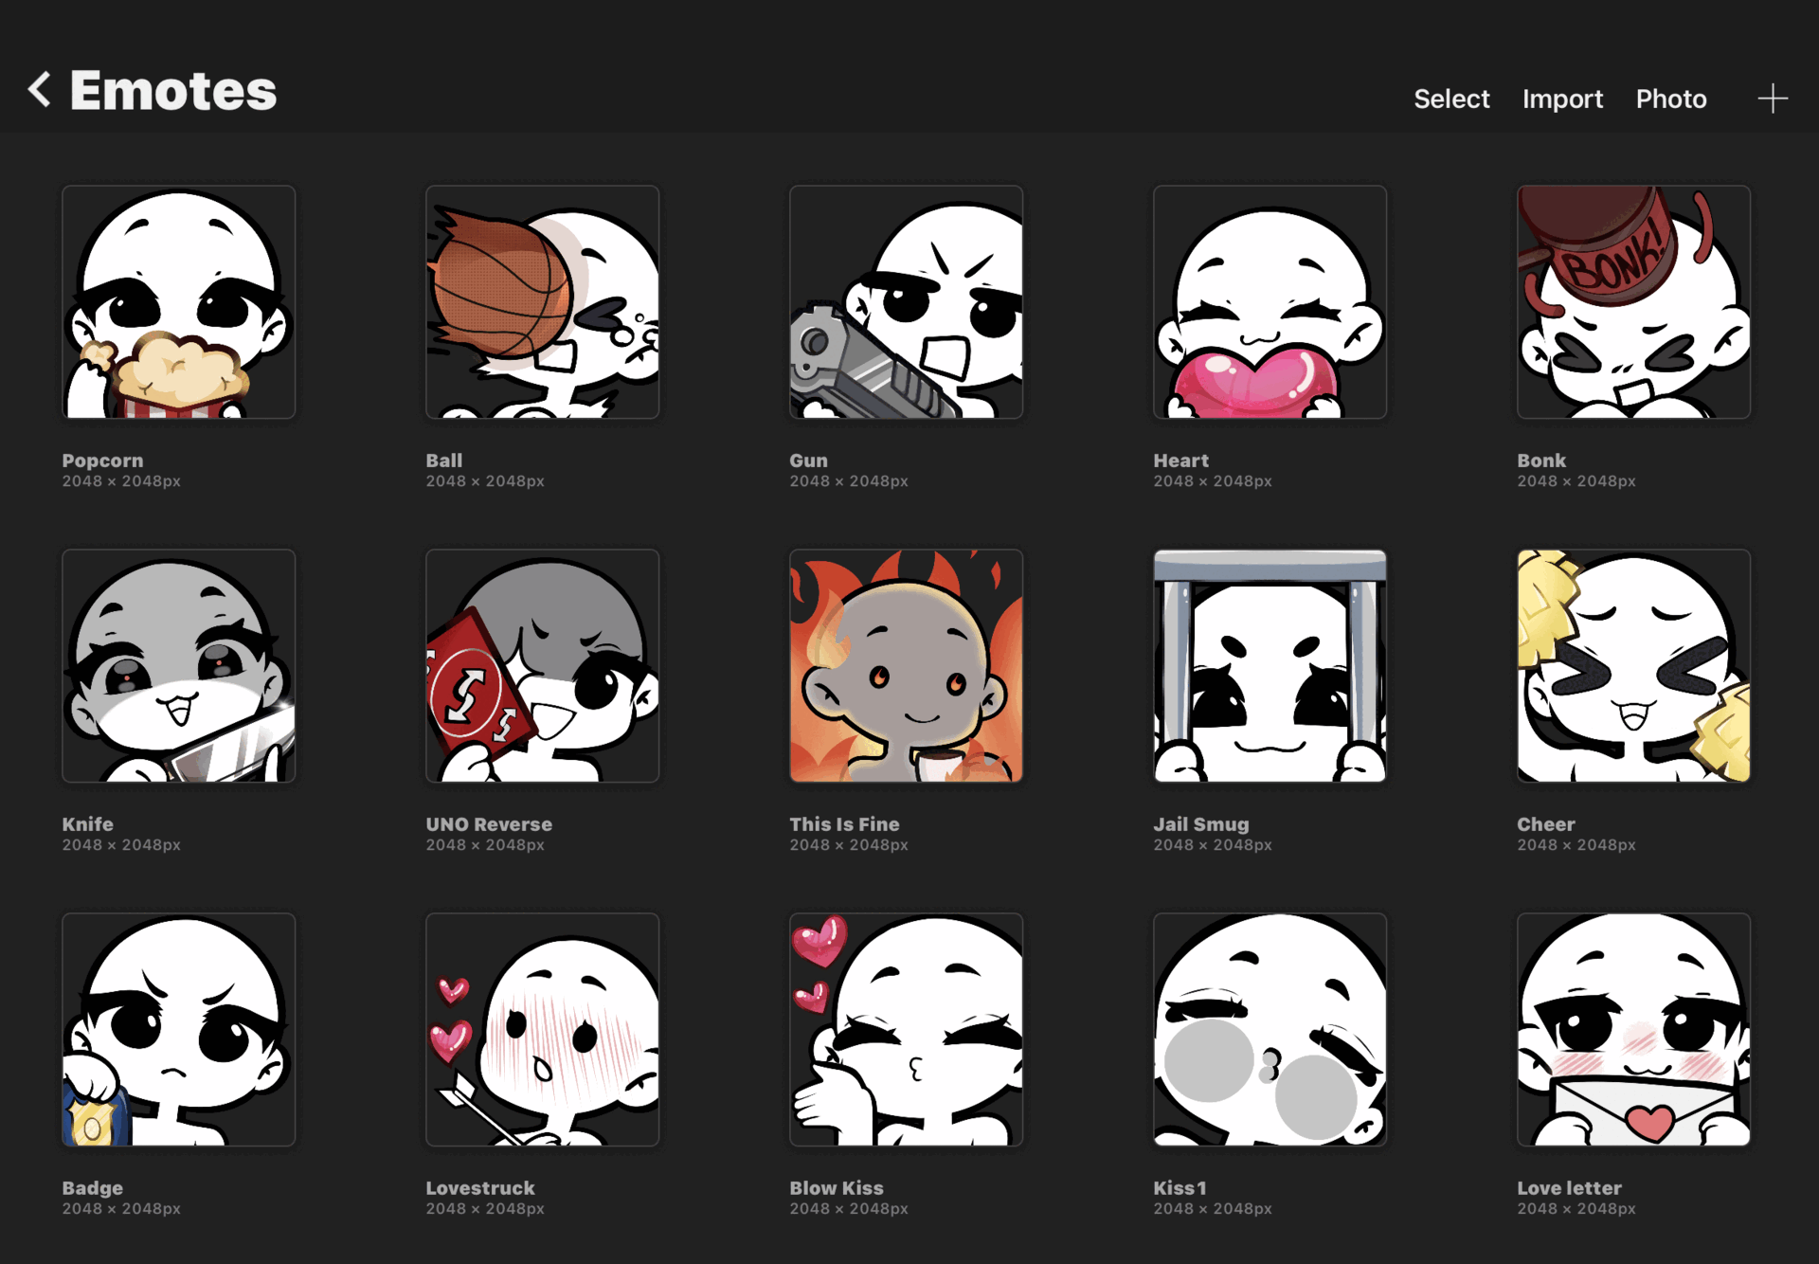Open the Lovestruck arrow emote
This screenshot has height=1264, width=1819.
(x=543, y=1030)
